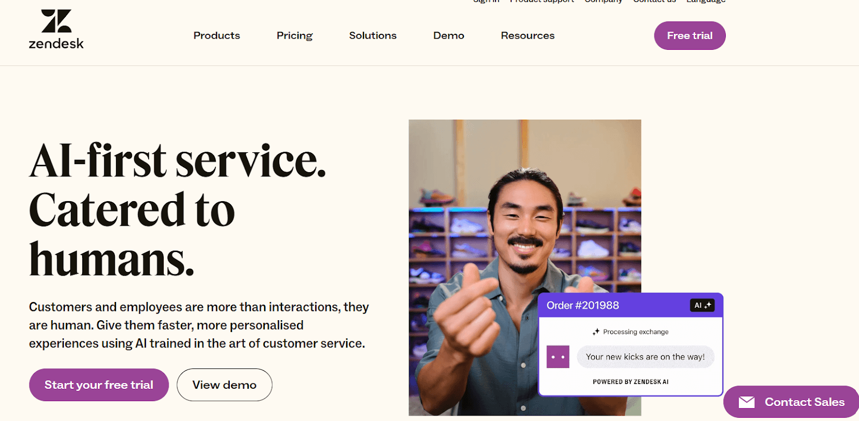Select Demo in the navigation bar
Image resolution: width=859 pixels, height=421 pixels.
[449, 35]
